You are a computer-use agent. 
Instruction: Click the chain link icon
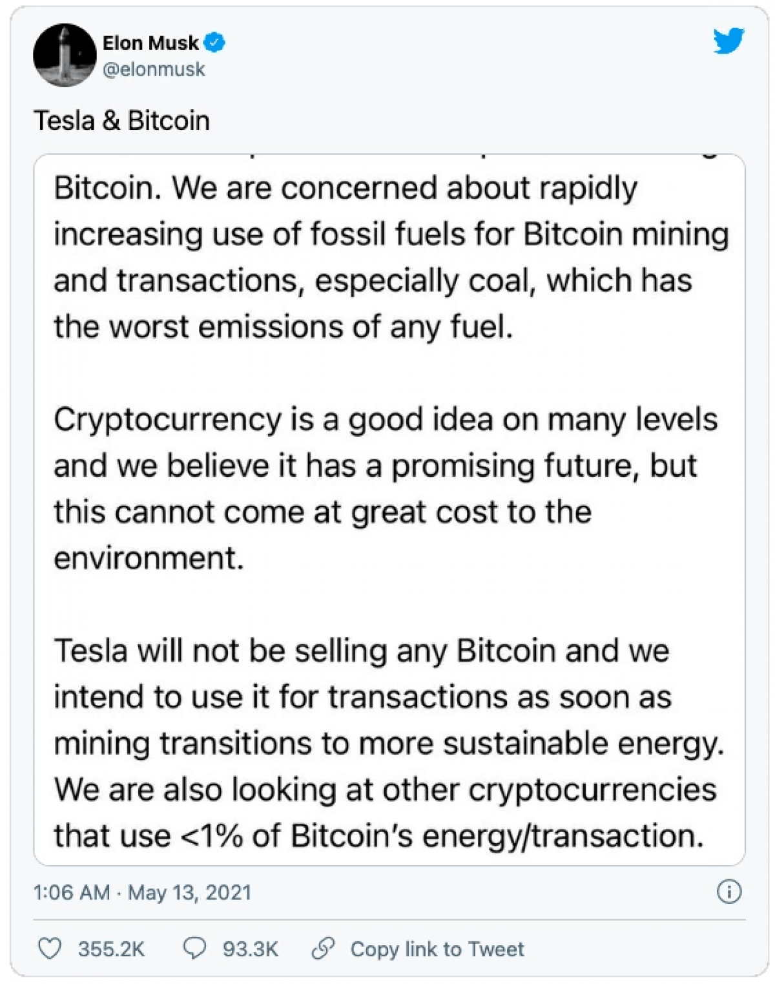(x=323, y=948)
